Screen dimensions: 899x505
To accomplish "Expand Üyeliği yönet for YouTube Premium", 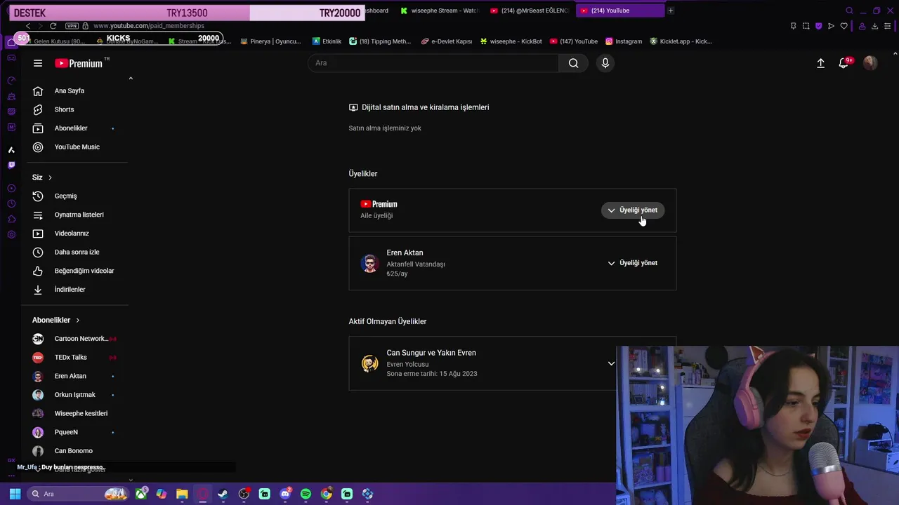I will [632, 210].
